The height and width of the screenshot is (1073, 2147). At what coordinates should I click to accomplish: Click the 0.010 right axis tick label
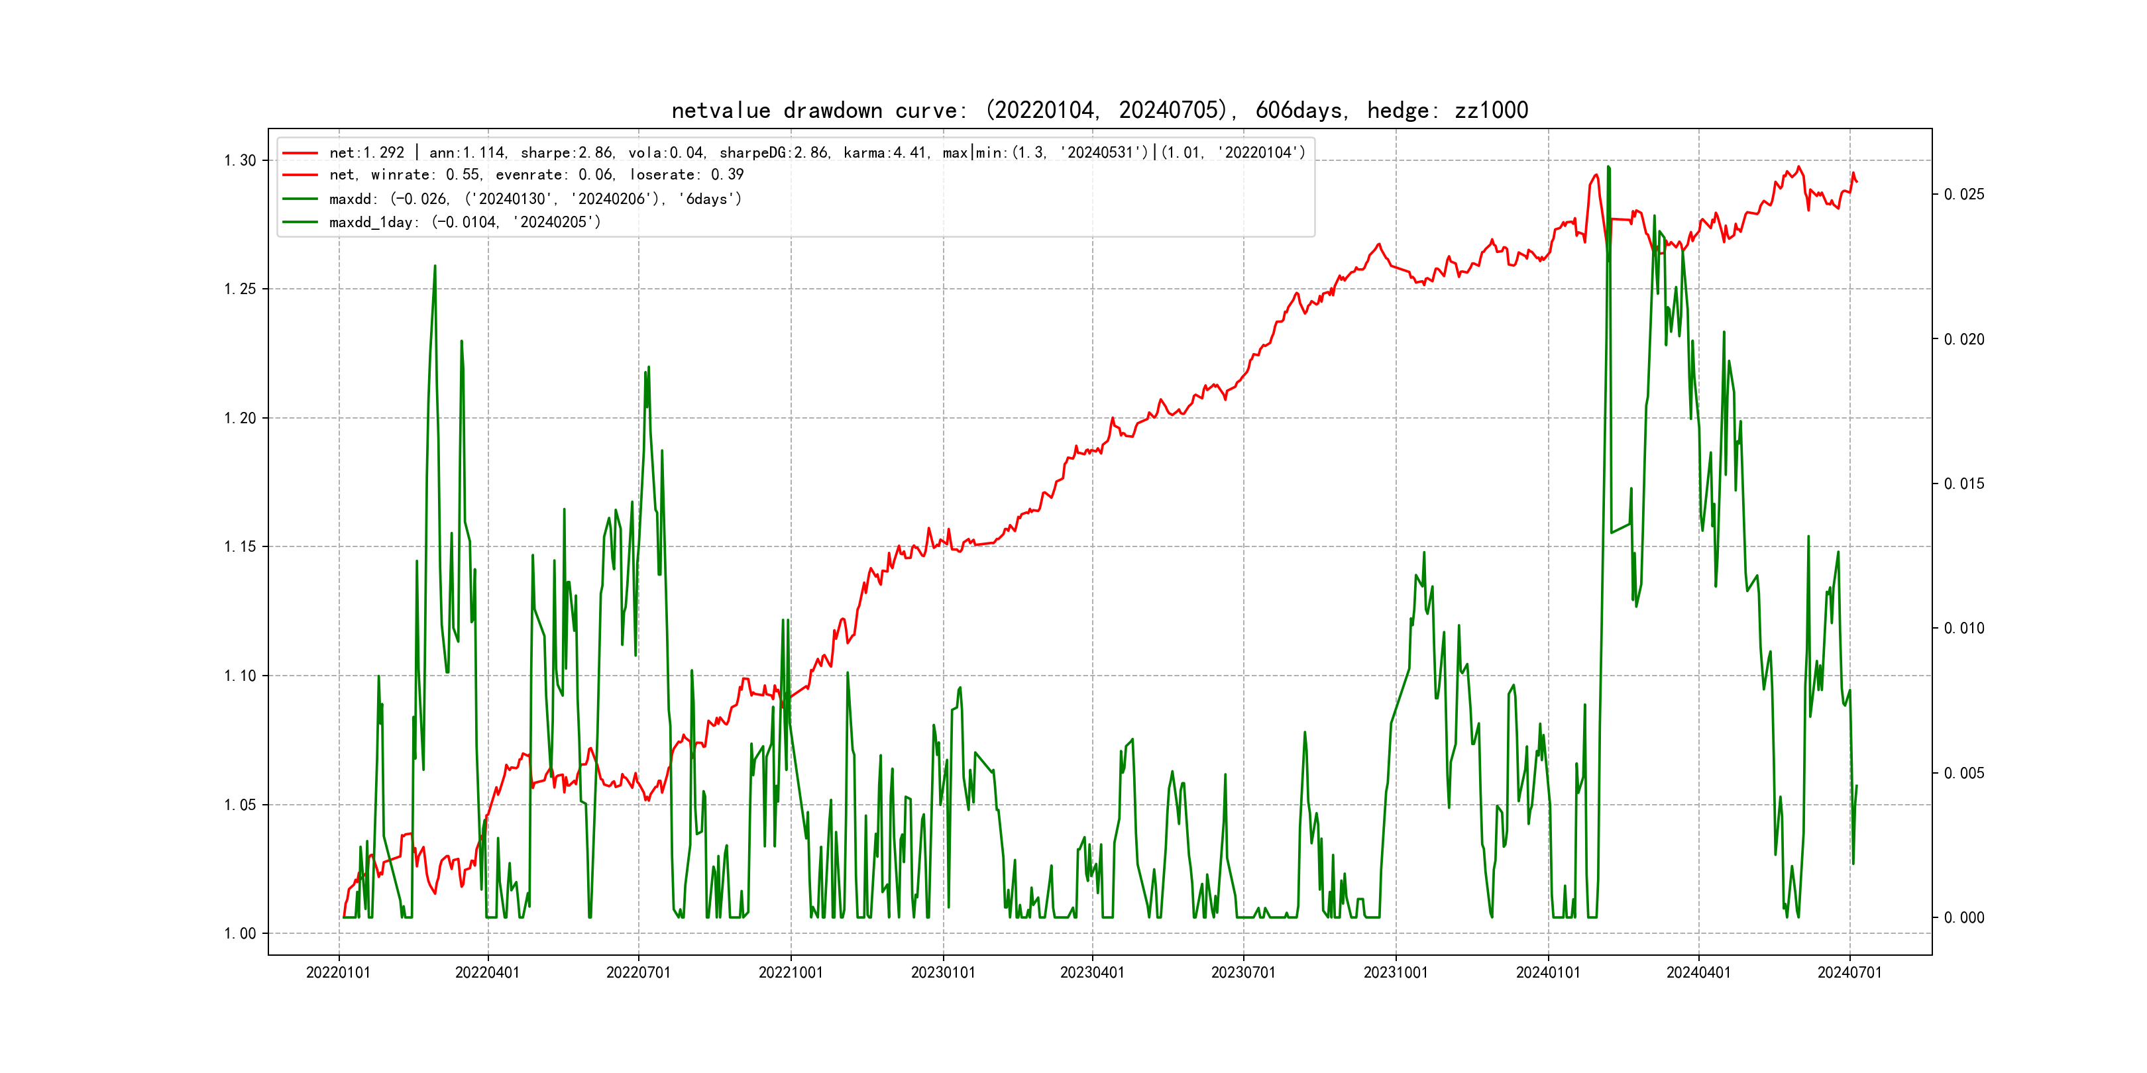(1963, 628)
